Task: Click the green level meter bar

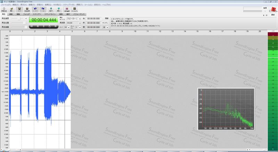Action: click(273, 91)
